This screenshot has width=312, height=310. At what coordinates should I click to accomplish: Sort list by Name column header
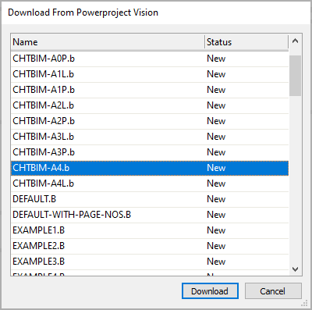click(x=108, y=42)
